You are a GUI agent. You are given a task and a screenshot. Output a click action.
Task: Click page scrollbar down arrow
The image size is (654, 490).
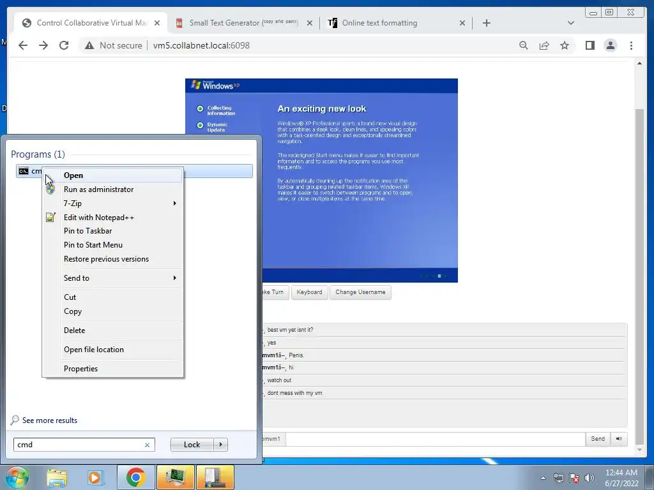click(639, 450)
